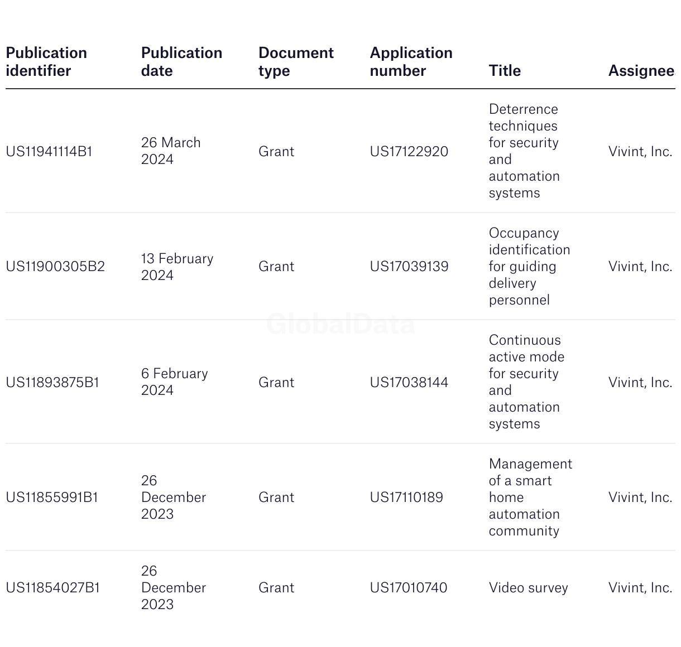Click Vivint, Inc. in the first row

(640, 151)
